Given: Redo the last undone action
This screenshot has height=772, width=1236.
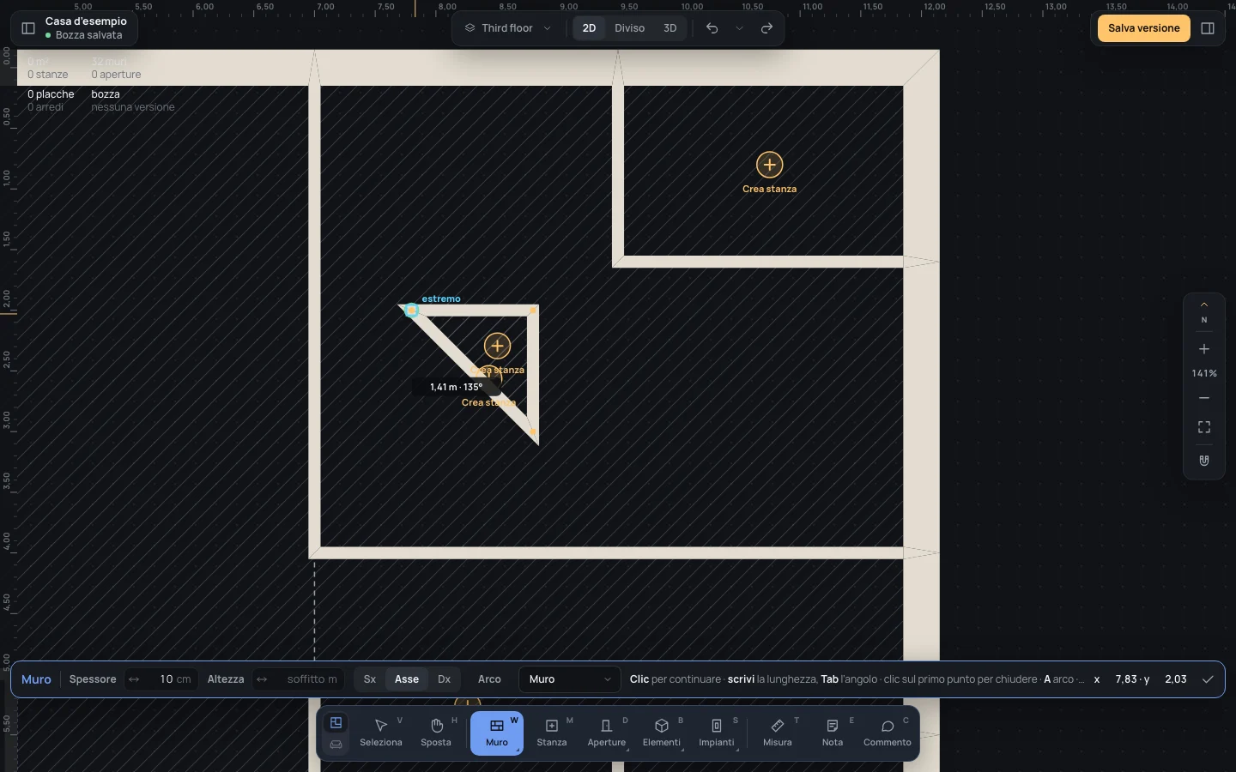Looking at the screenshot, I should coord(767,28).
